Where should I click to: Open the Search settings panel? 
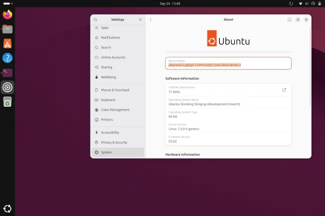(118, 47)
